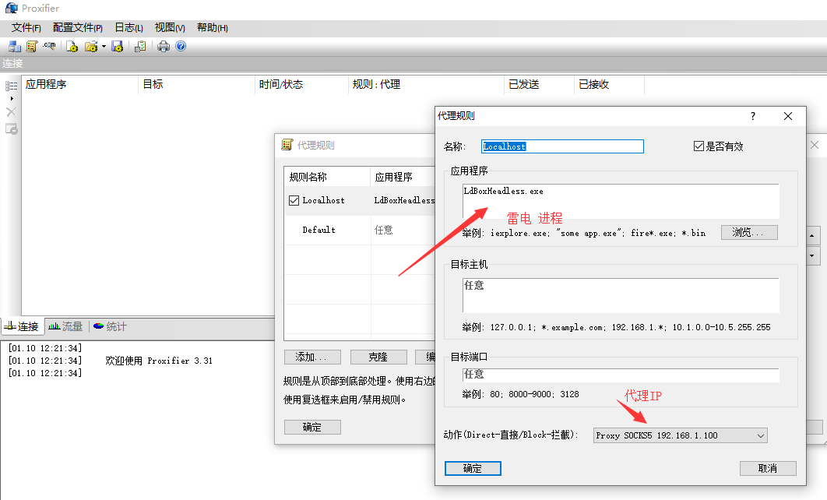This screenshot has width=827, height=500.
Task: Click the block application sidebar icon
Action: pos(11,129)
